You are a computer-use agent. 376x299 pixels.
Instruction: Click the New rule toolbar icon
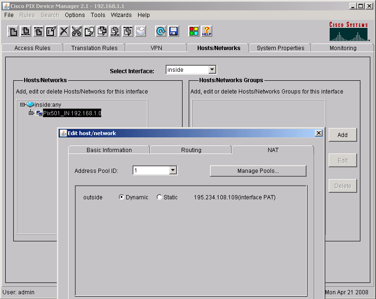pos(13,31)
